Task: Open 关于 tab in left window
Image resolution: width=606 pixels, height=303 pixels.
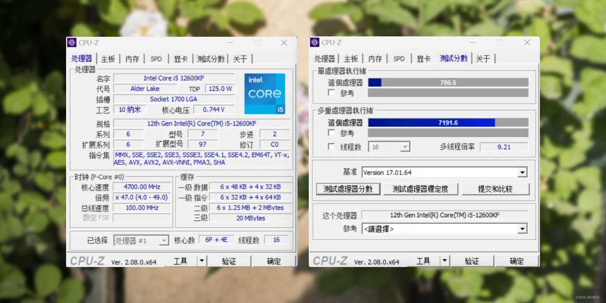Action: point(240,59)
